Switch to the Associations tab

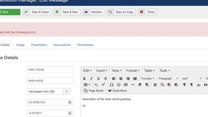pyautogui.click(x=62, y=45)
